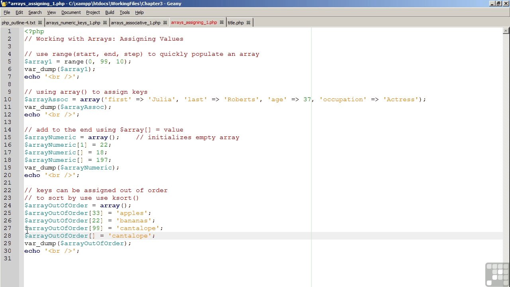
Task: Open the Search menu
Action: tap(35, 12)
